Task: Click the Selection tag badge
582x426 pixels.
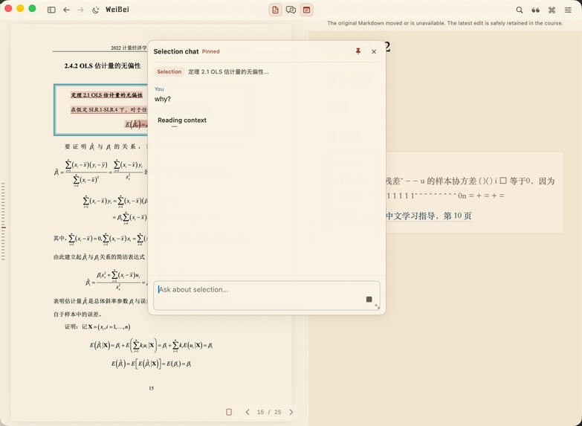Action: coord(169,71)
